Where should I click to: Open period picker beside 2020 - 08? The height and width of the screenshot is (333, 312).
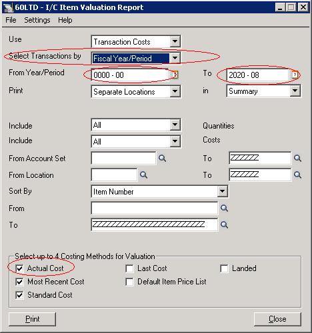pyautogui.click(x=295, y=75)
